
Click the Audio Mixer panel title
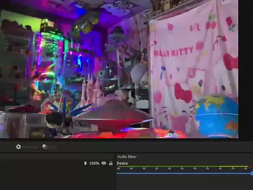tap(127, 157)
